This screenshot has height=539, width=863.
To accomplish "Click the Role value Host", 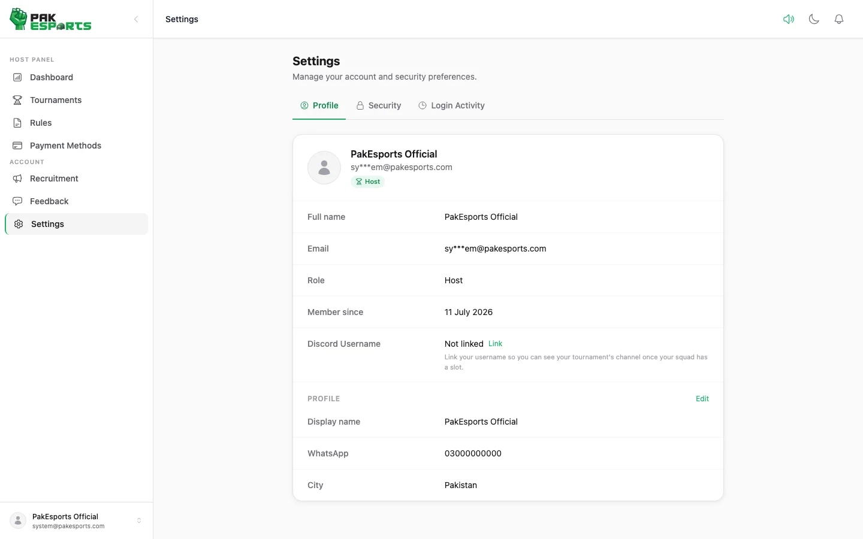I will (x=454, y=280).
